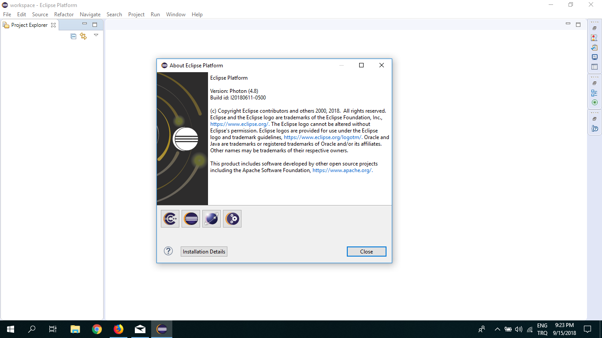The width and height of the screenshot is (602, 338).
Task: Open the Problems view icon in right trim
Action: pos(595,38)
